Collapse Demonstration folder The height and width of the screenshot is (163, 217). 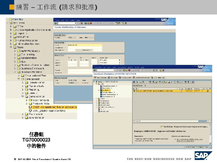point(23,97)
